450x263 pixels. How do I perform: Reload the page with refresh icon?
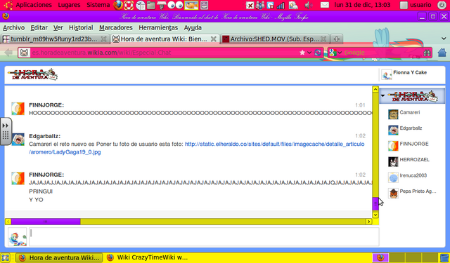click(318, 53)
